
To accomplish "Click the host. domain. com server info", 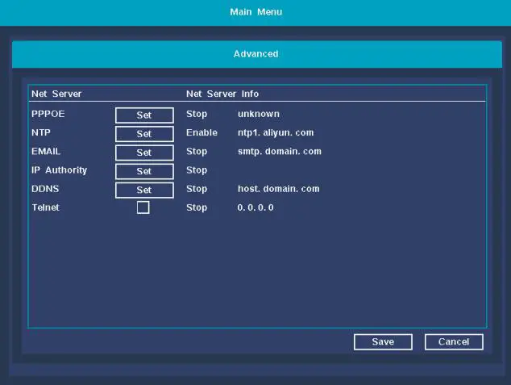I will point(279,189).
